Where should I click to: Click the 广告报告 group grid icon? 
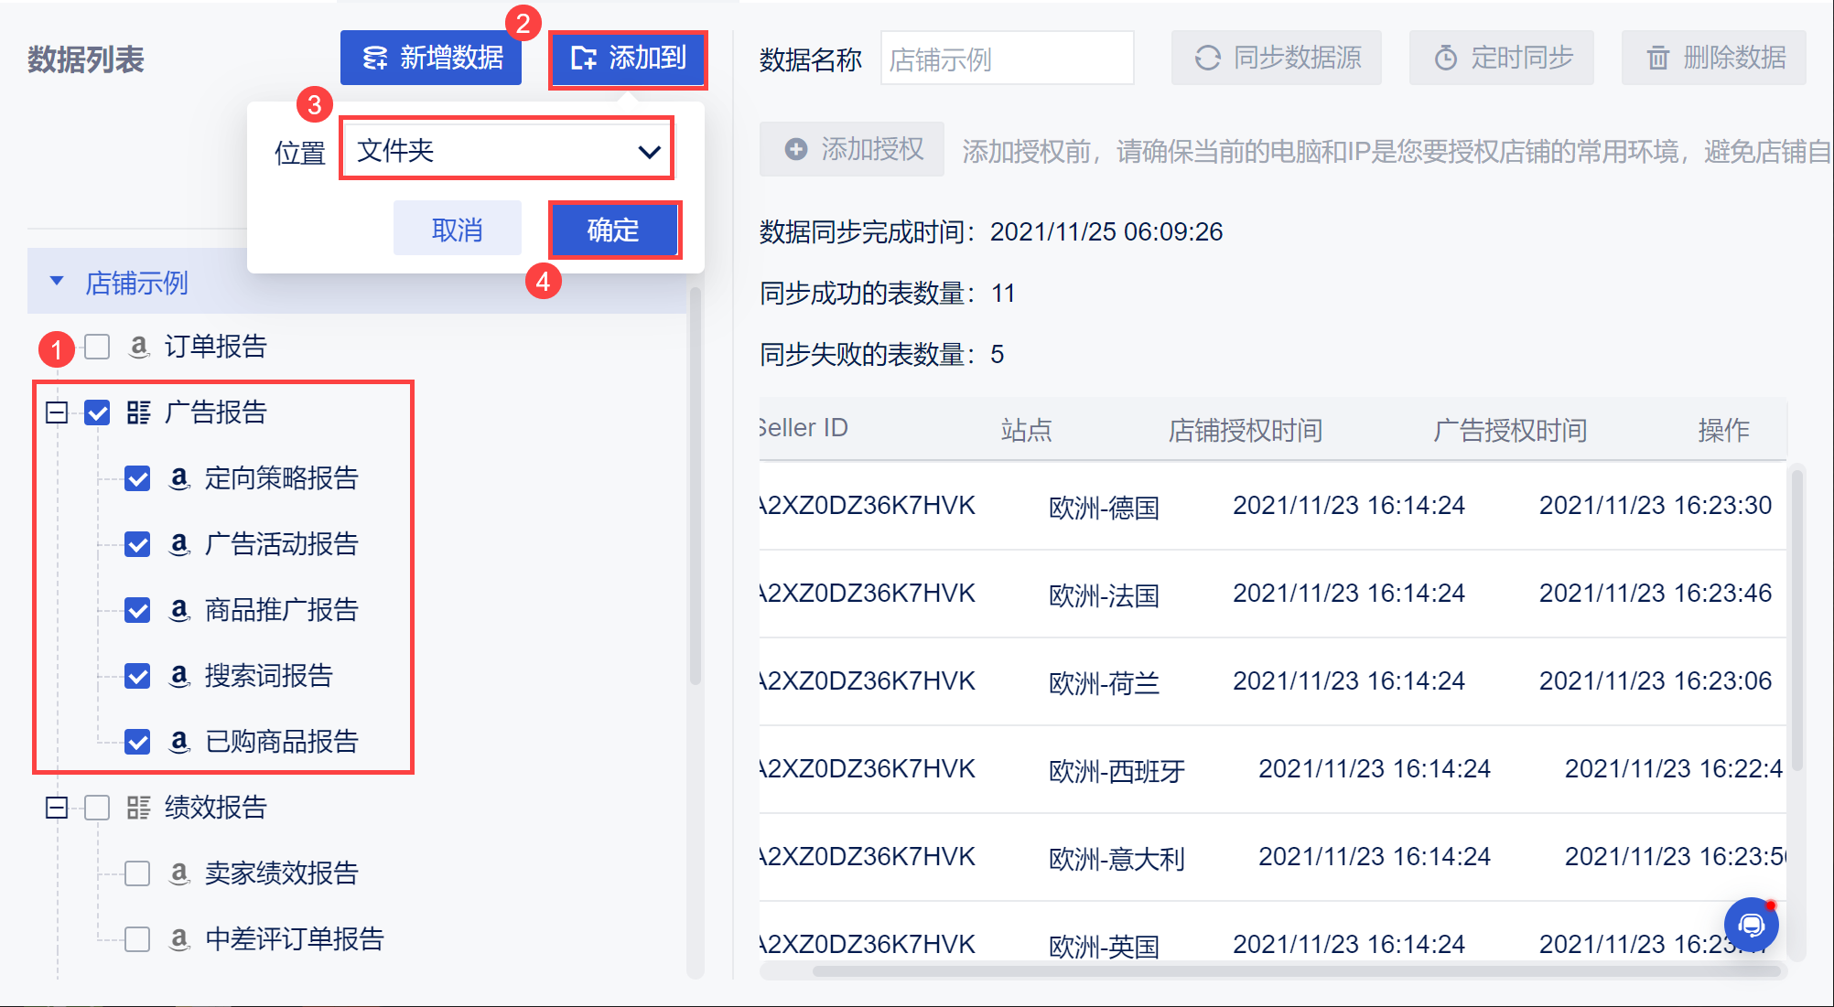pyautogui.click(x=138, y=412)
